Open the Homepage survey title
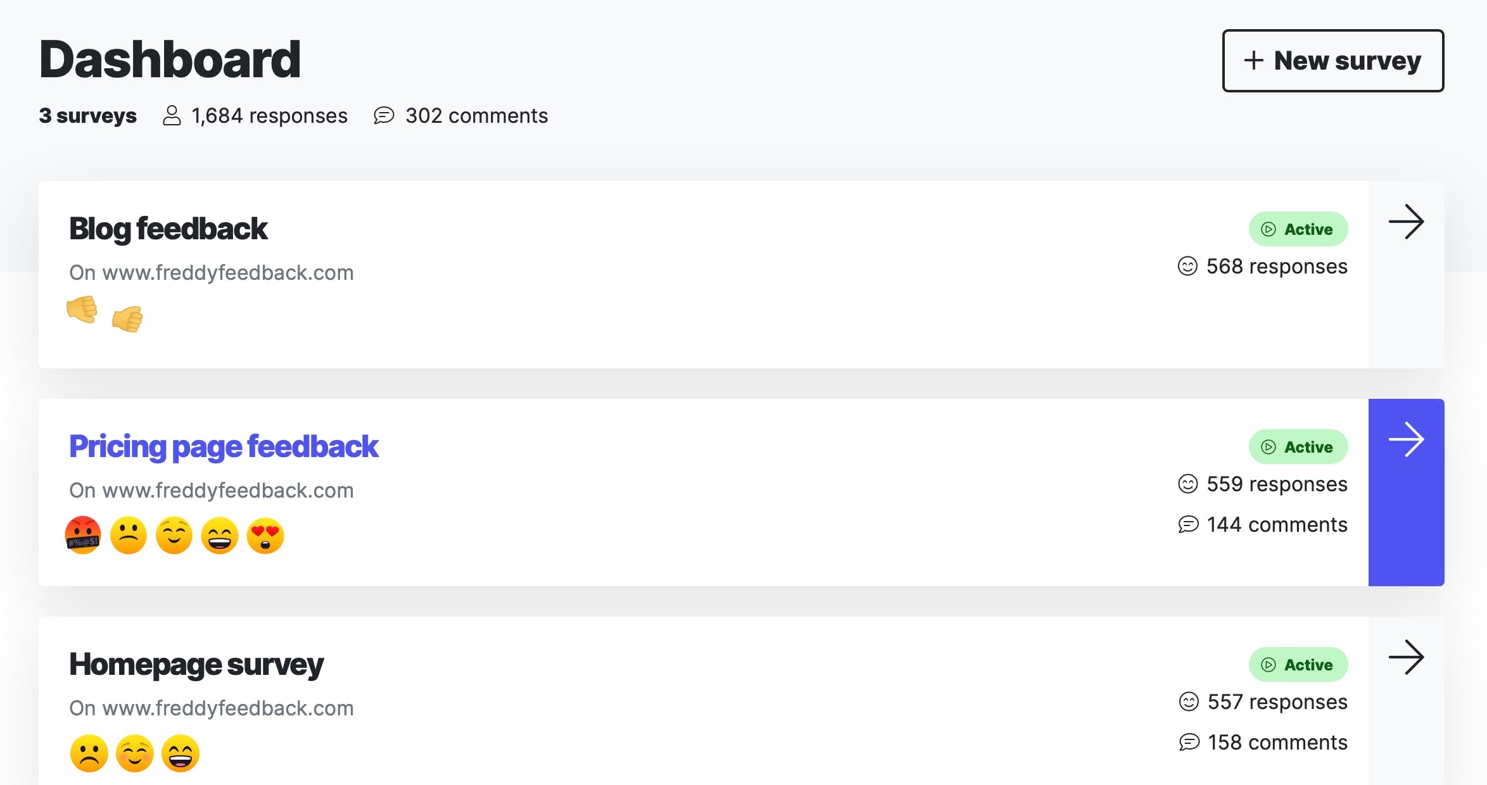Viewport: 1487px width, 785px height. coord(196,665)
